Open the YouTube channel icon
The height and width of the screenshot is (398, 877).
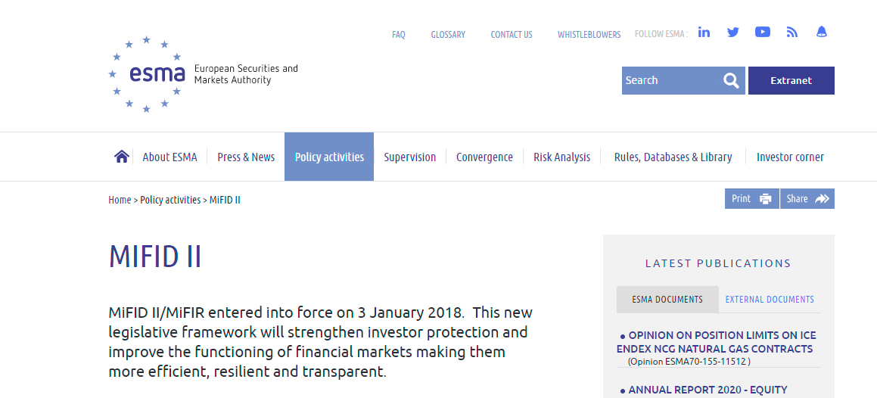coord(762,33)
